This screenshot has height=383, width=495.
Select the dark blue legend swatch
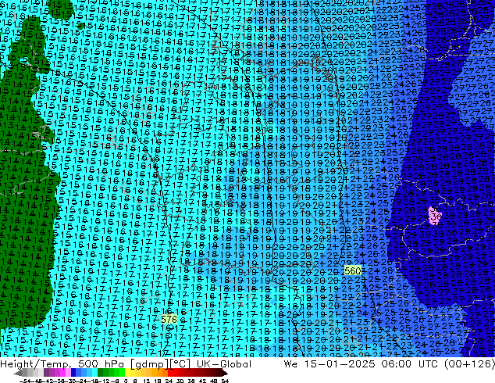click(x=73, y=373)
